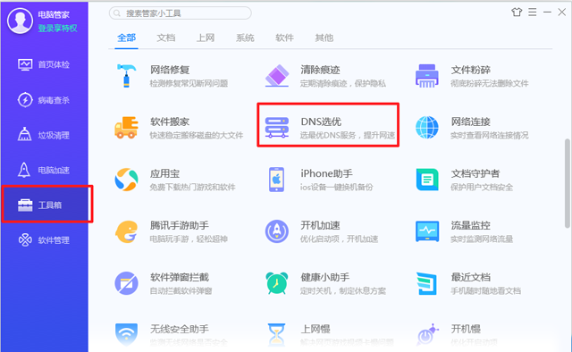Screen dimensions: 572x352
Task: Open the 健康小助手 alarm clock icon
Action: [277, 283]
